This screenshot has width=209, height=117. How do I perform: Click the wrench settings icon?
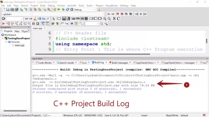81,24
